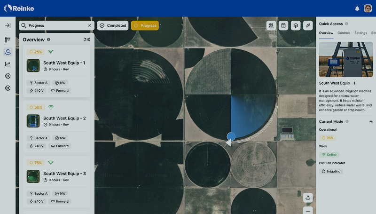The image size is (376, 214).
Task: Open the user profile avatar
Action: coord(368,8)
